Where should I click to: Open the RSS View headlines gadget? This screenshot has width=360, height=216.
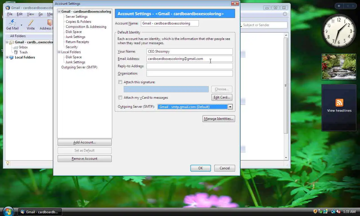click(339, 108)
